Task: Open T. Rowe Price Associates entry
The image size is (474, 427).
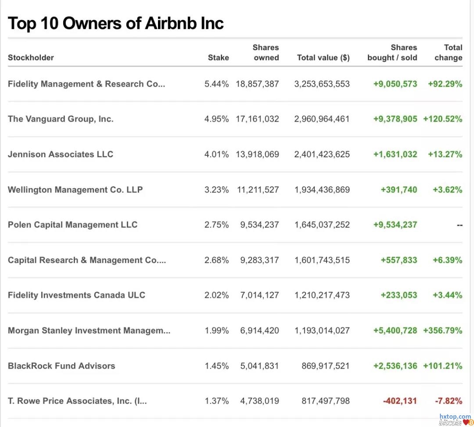Action: tap(77, 401)
